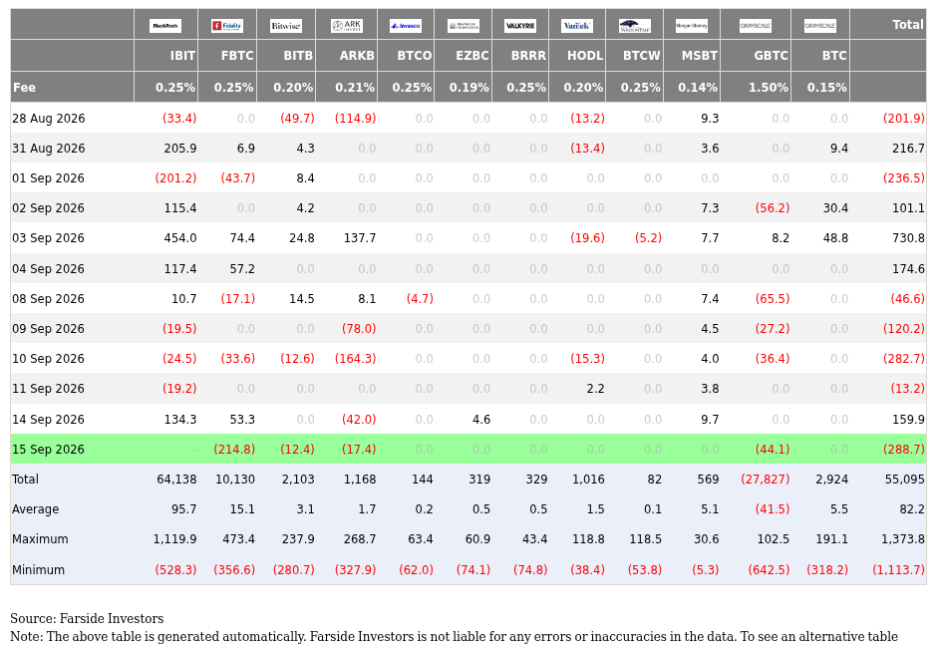This screenshot has width=941, height=648.
Task: Click the Fee row label
Action: [24, 88]
